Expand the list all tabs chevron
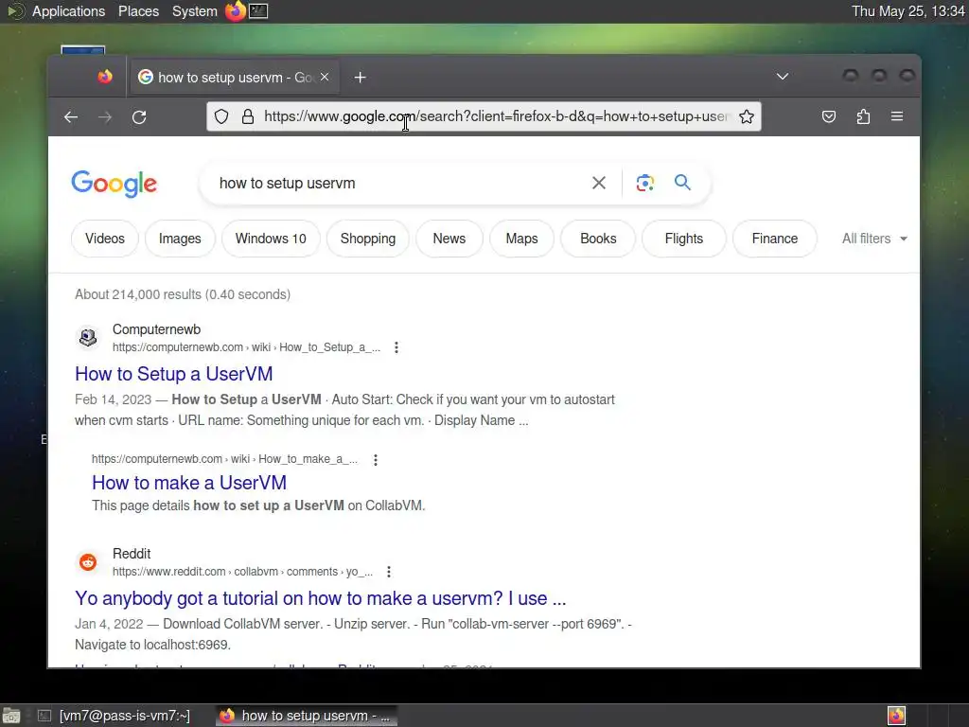This screenshot has height=727, width=969. click(x=783, y=77)
